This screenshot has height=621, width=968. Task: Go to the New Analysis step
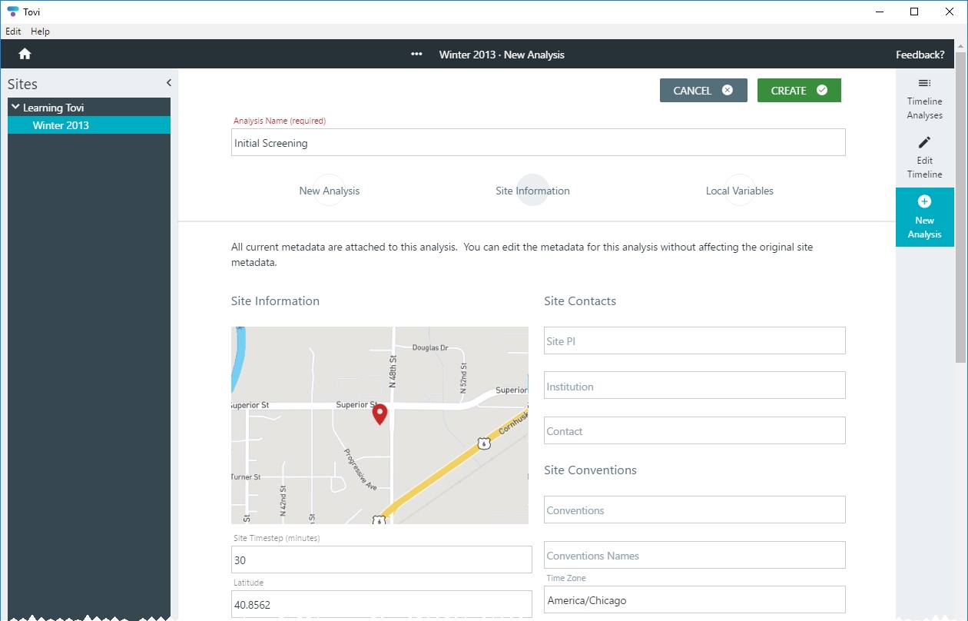(329, 191)
